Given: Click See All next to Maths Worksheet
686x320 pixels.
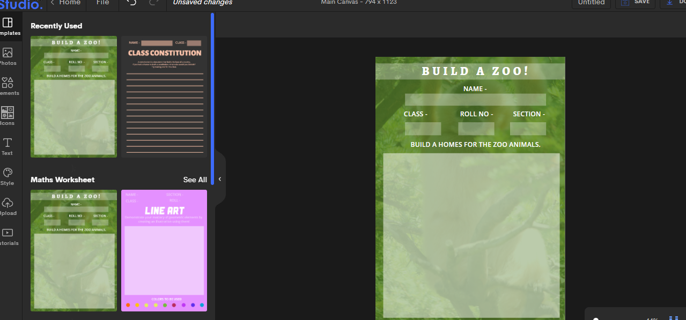Looking at the screenshot, I should tap(195, 180).
